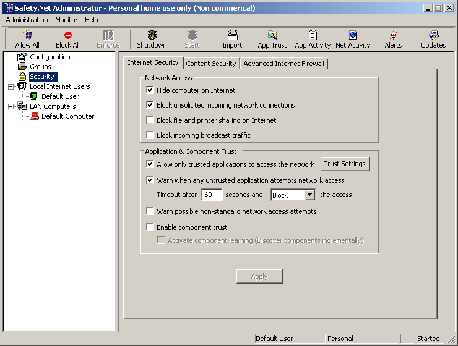
Task: Collapse the Local Internet Users node
Action: click(11, 86)
